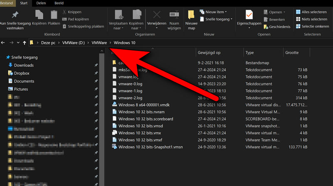This screenshot has height=186, width=333.
Task: Click Windows 10 breadcrumb
Action: [124, 43]
